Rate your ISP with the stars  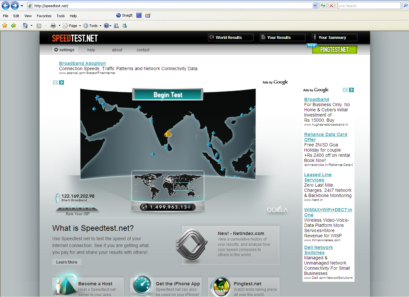point(77,206)
